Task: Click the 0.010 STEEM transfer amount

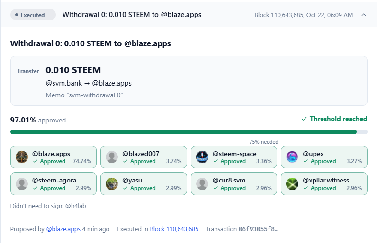Action: click(73, 70)
